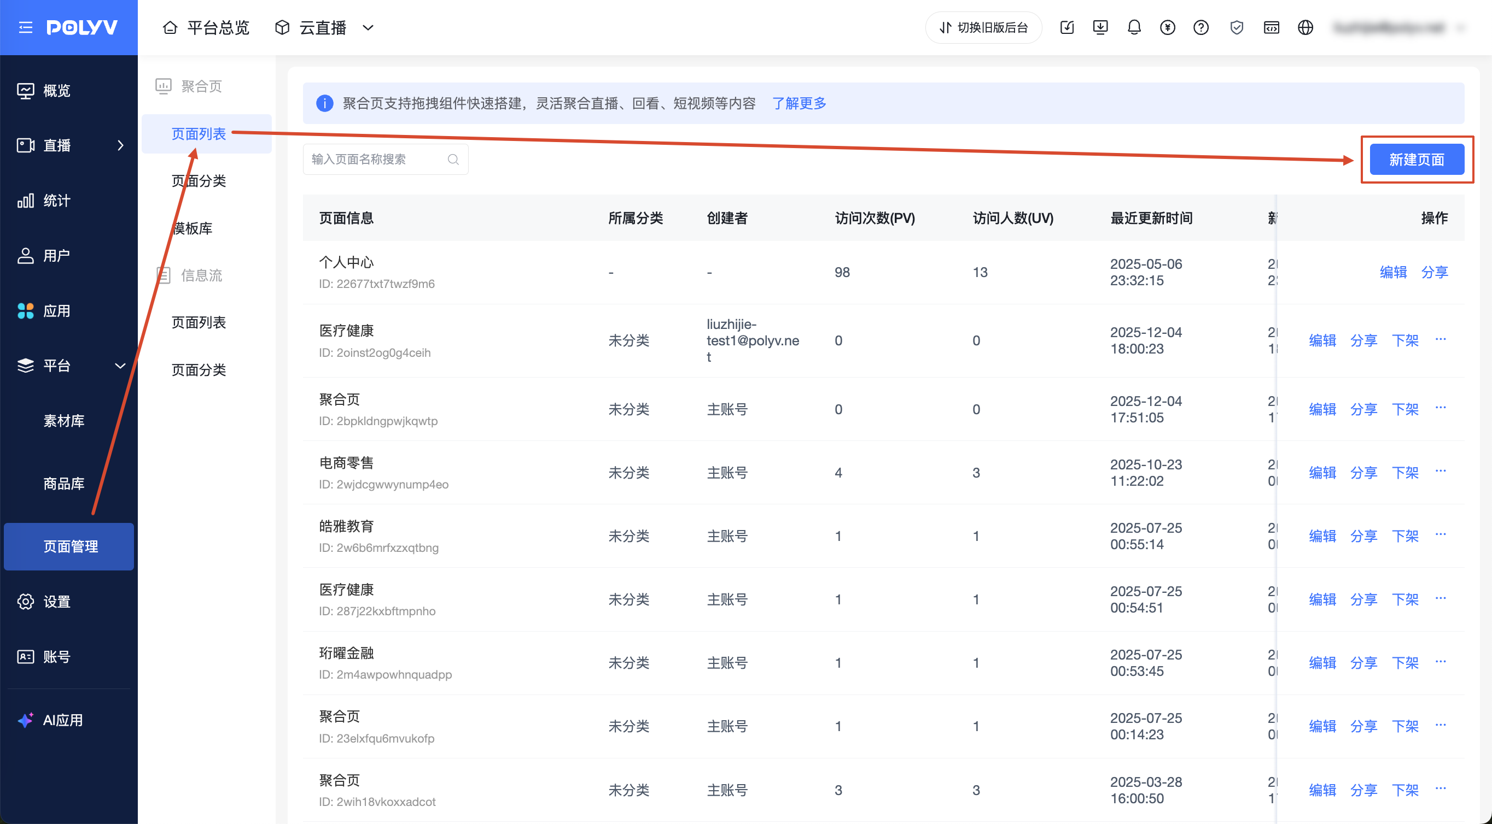Open help via the question mark icon
The image size is (1492, 824).
coord(1201,27)
